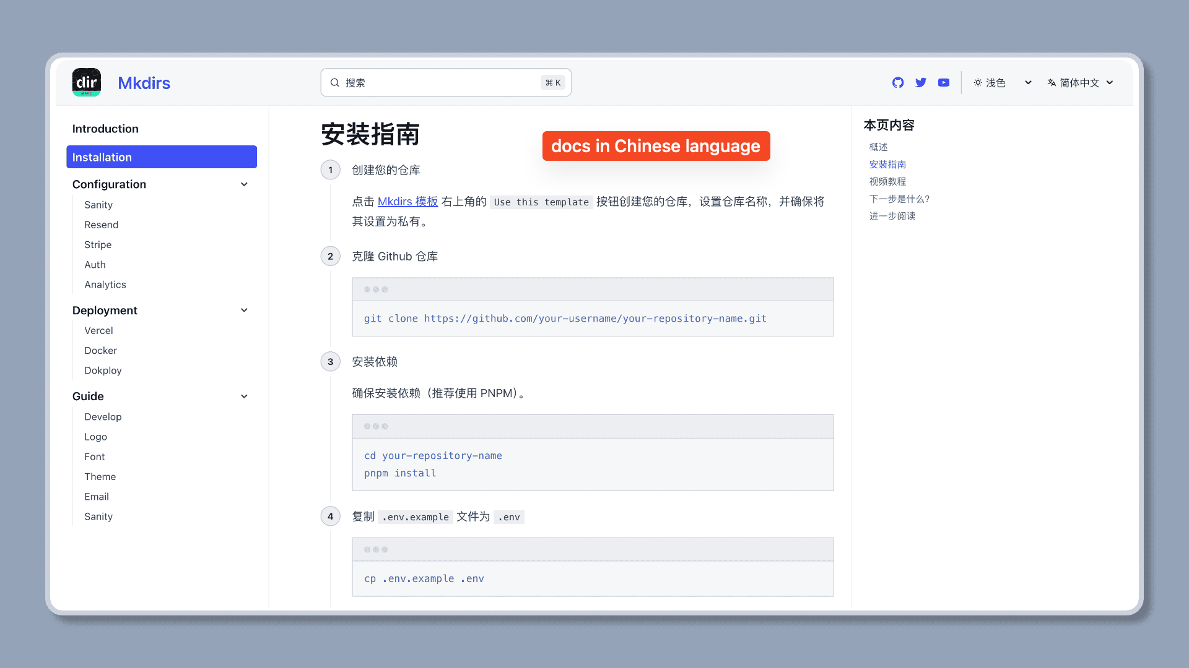Click the ⌘K shortcut badge

(553, 82)
